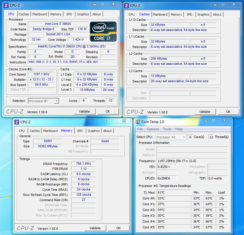This screenshot has height=235, width=244.
Task: Click Validate in the CPU tab window
Action: [84, 111]
